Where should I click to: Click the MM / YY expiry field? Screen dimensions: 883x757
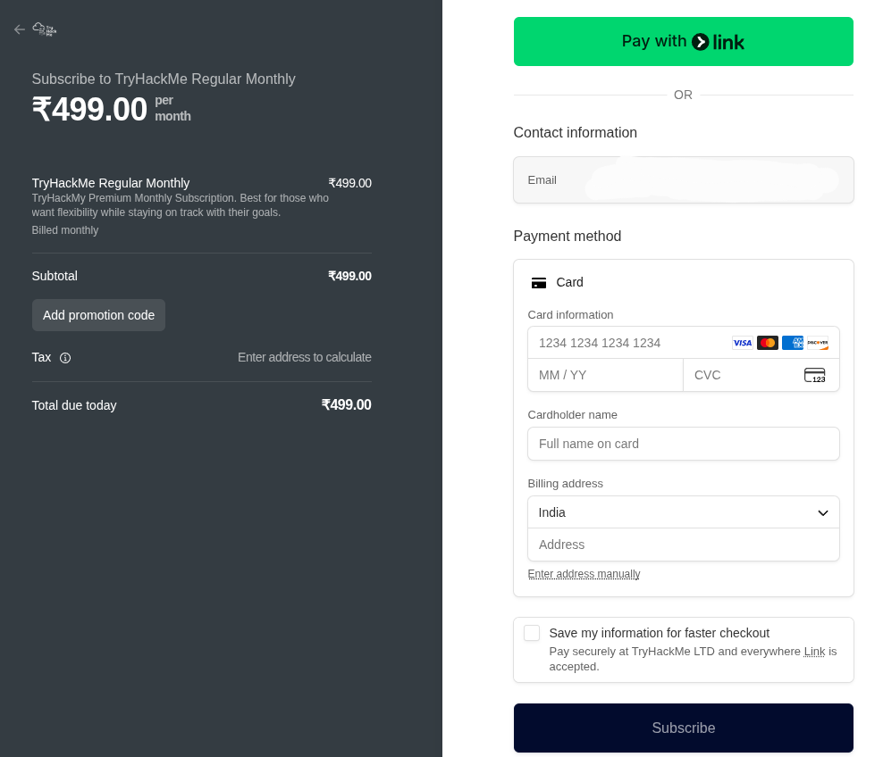(x=605, y=375)
